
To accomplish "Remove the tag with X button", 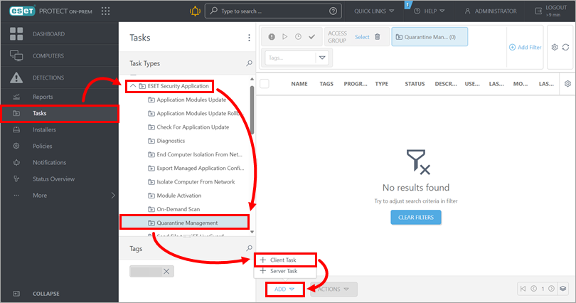I will tap(166, 271).
